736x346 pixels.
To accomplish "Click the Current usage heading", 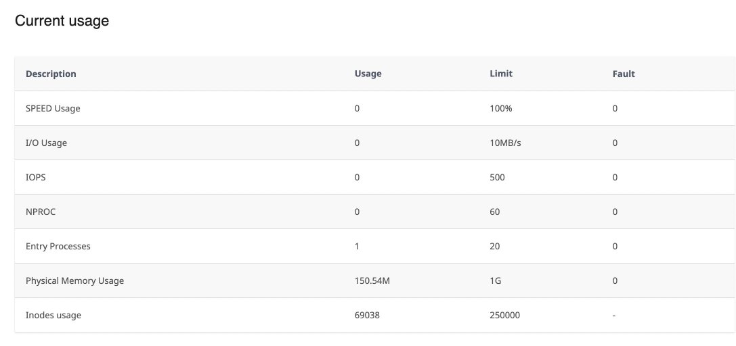I will [62, 20].
